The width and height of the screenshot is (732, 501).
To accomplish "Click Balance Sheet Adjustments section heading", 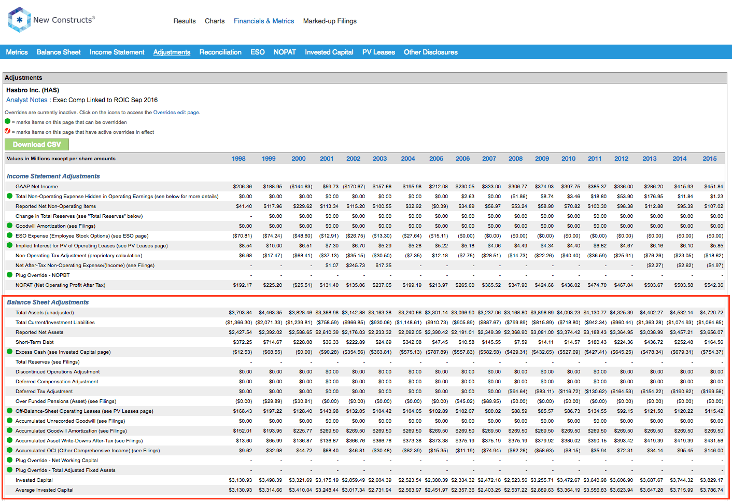I will click(x=48, y=302).
